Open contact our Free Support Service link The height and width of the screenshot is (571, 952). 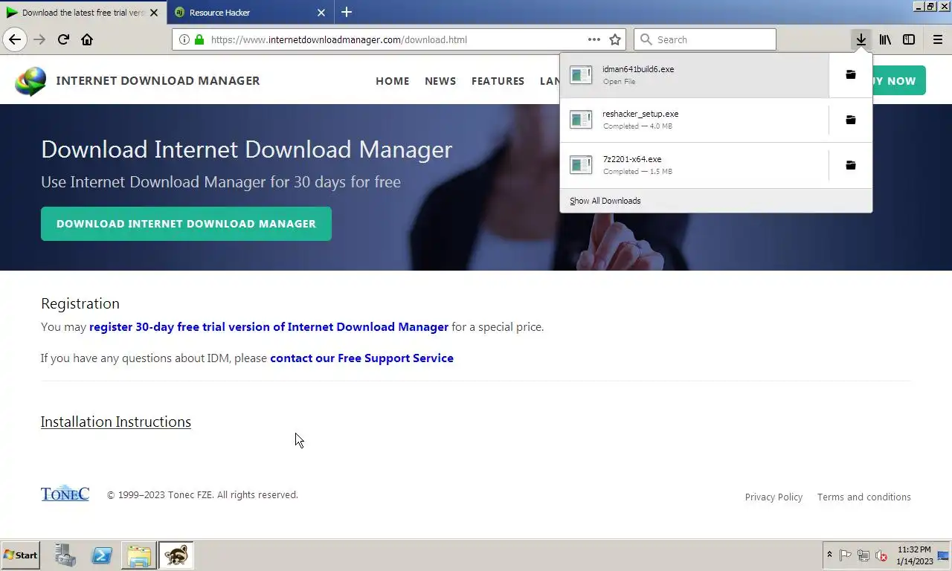(361, 358)
